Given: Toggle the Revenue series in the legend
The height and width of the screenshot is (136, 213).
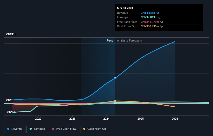Looking at the screenshot, I should click(x=15, y=129).
